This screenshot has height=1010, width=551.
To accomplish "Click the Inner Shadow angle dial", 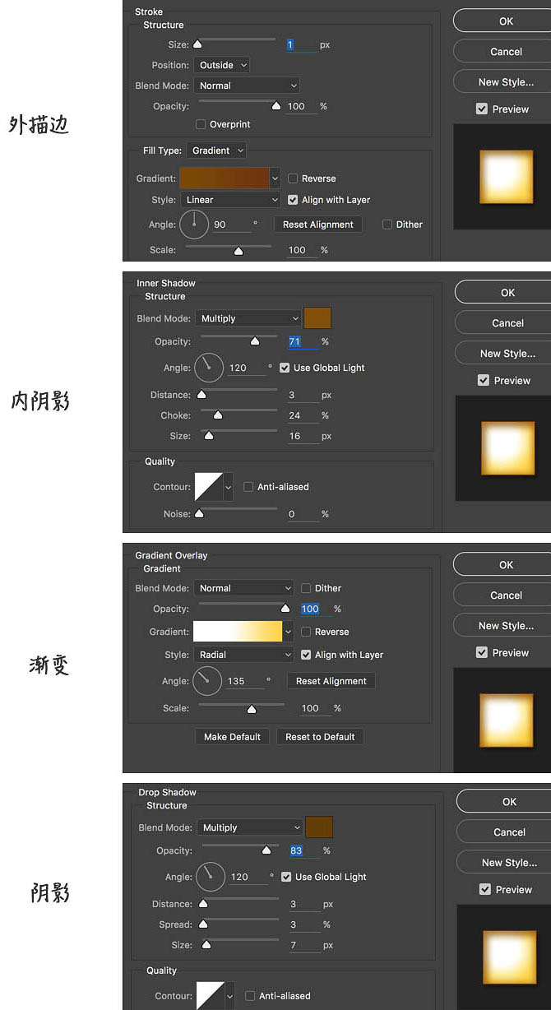I will [209, 368].
